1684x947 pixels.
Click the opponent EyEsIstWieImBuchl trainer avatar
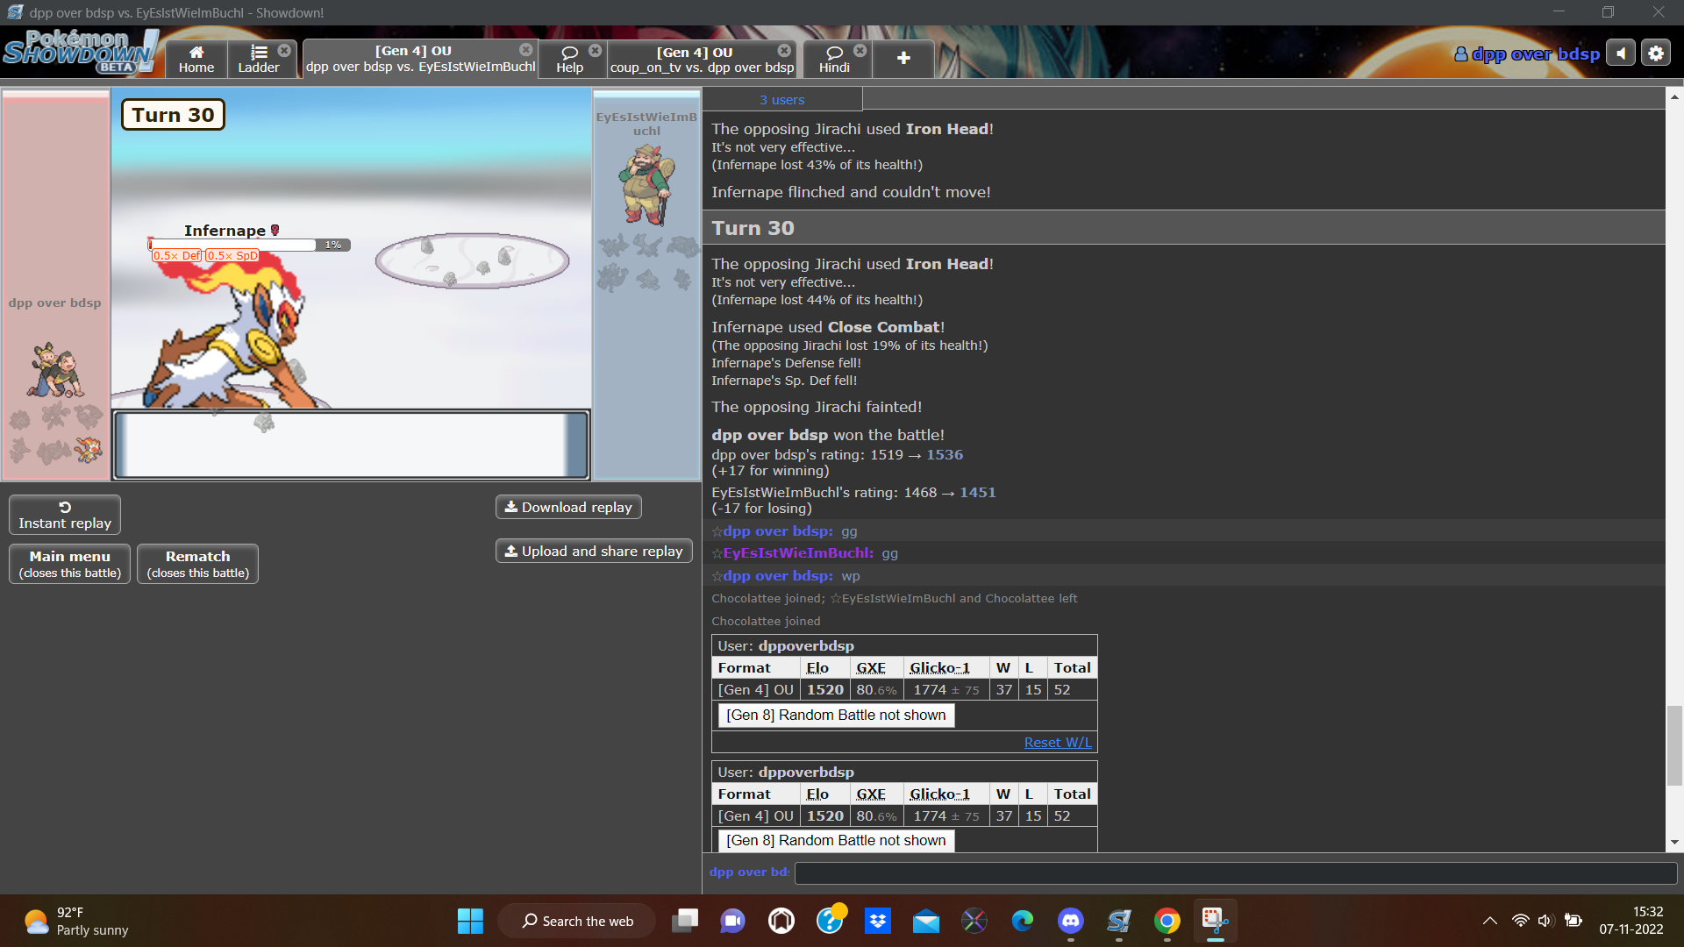coord(647,185)
